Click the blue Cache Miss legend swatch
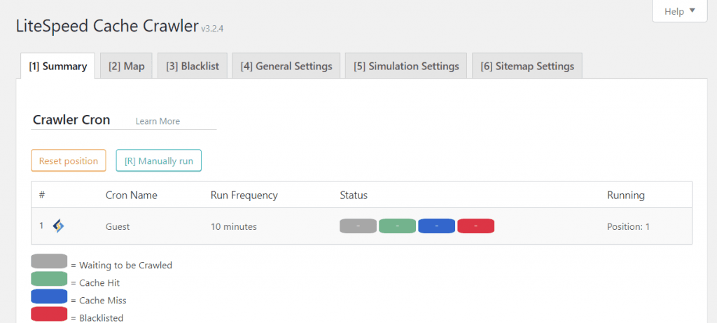Screen dimensions: 717x323 [49, 296]
